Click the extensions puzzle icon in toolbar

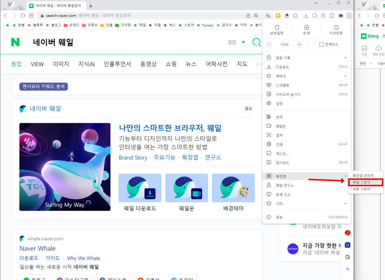pos(295,16)
